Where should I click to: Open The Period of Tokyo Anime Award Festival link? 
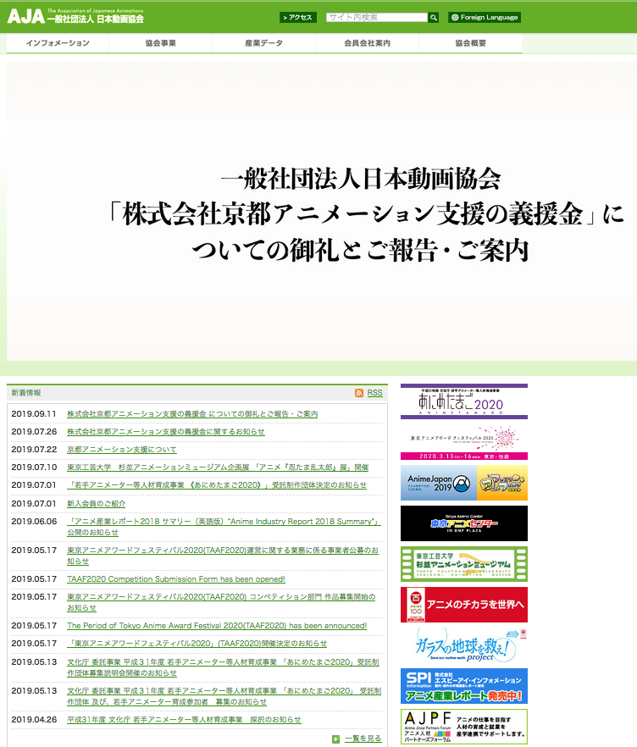(x=217, y=626)
